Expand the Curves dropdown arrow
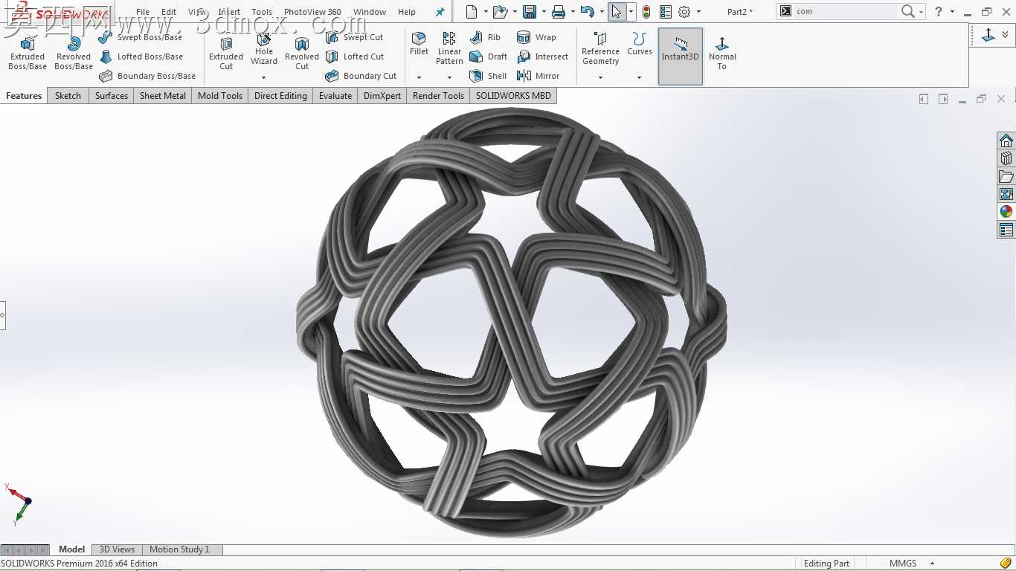The image size is (1016, 571). click(x=639, y=77)
